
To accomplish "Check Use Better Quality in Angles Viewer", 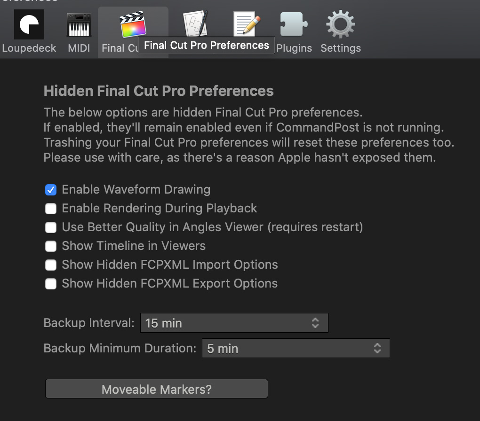I will click(51, 227).
